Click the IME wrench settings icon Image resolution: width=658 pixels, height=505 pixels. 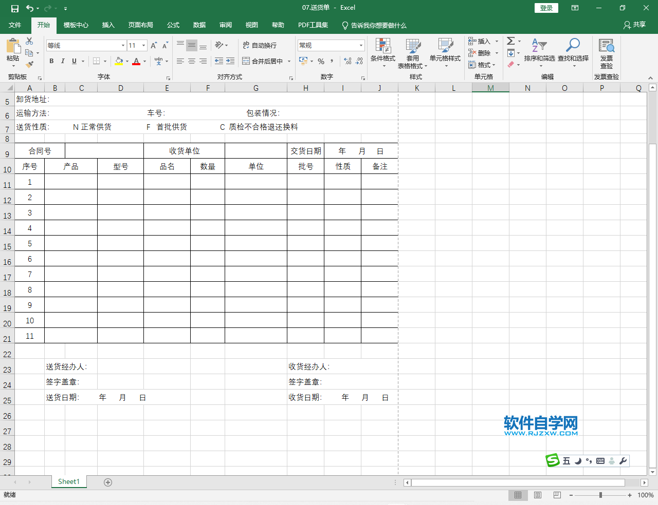click(x=623, y=461)
